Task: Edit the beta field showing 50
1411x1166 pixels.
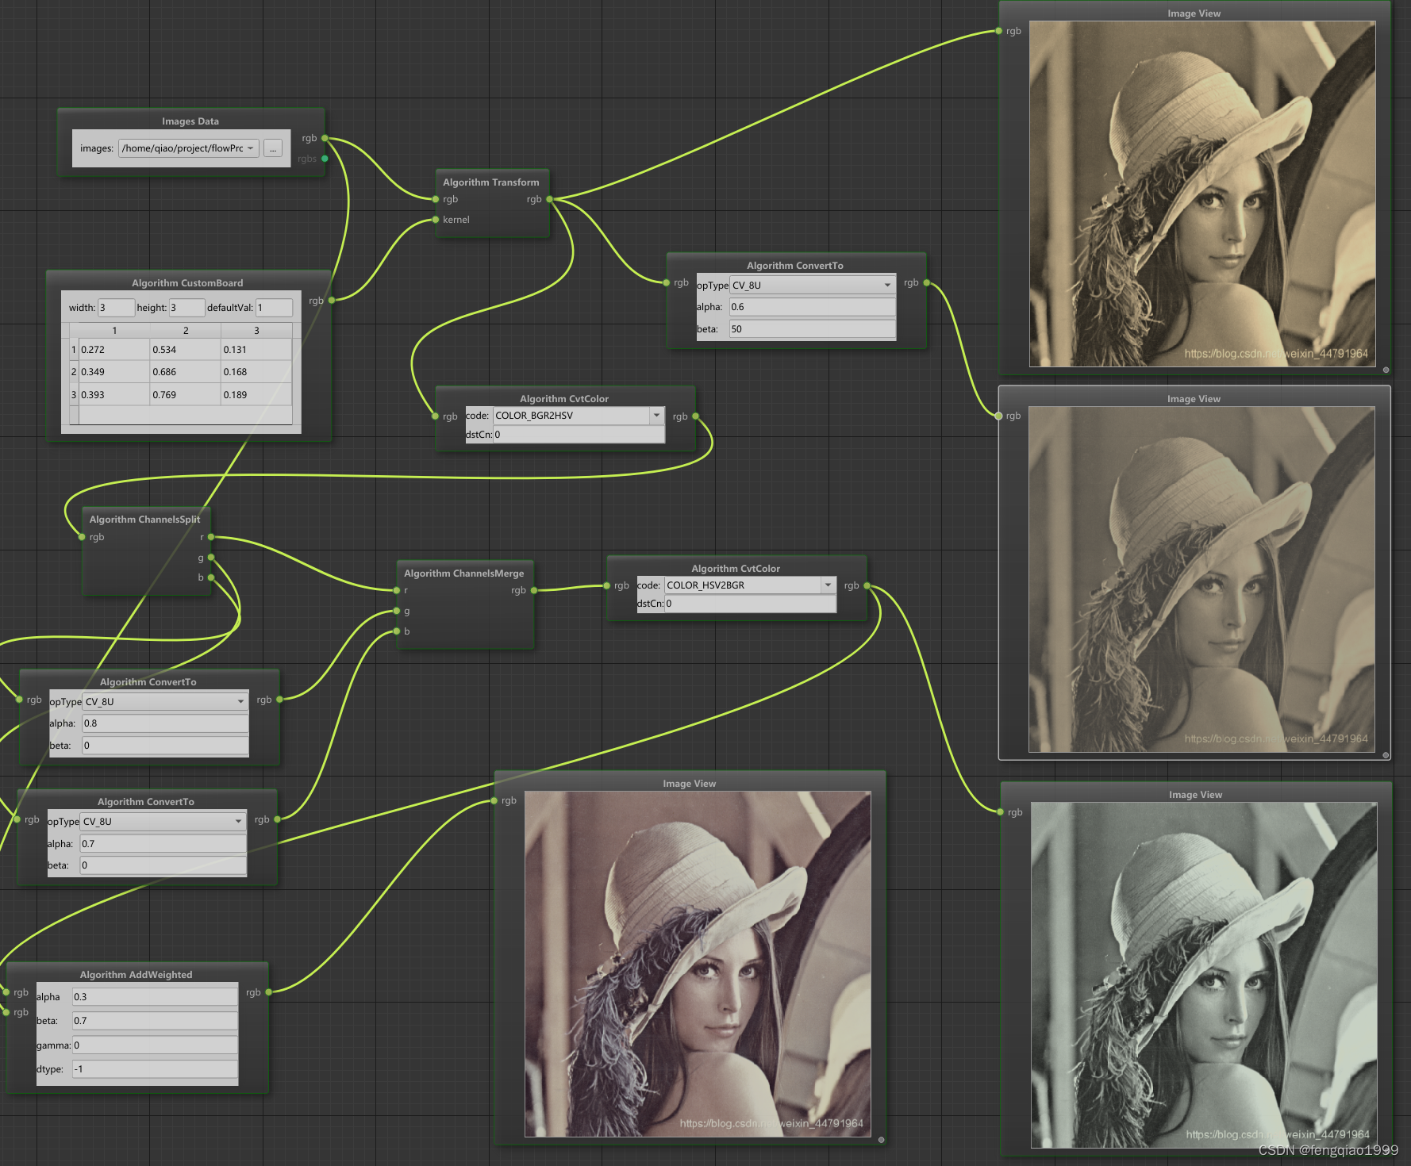Action: pos(813,329)
